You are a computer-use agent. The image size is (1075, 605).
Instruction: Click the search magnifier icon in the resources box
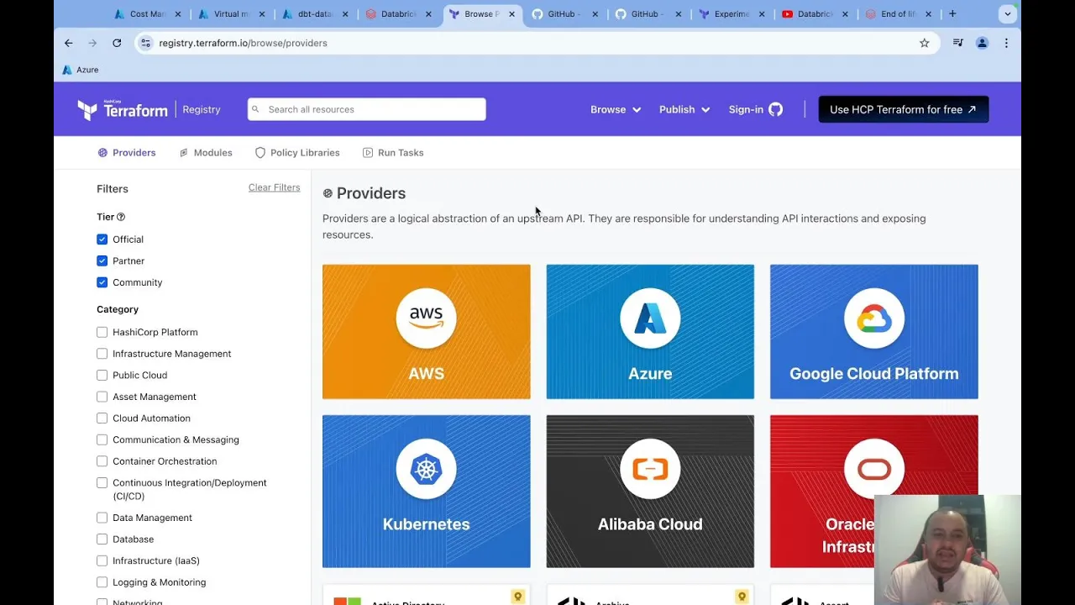256,109
